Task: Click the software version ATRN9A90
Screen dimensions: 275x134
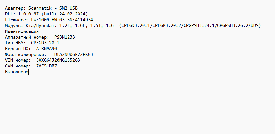Action: pos(47,49)
